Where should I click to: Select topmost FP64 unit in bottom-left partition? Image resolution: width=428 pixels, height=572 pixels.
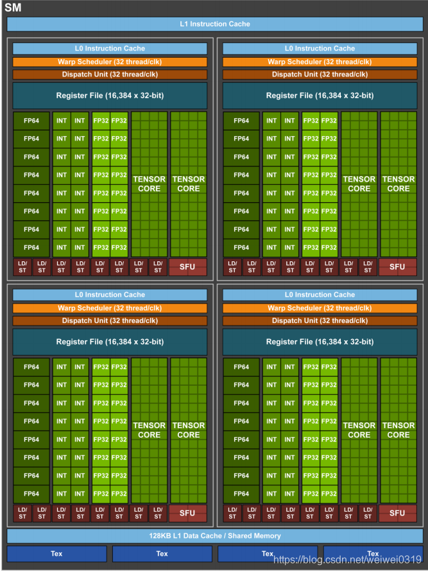click(31, 367)
